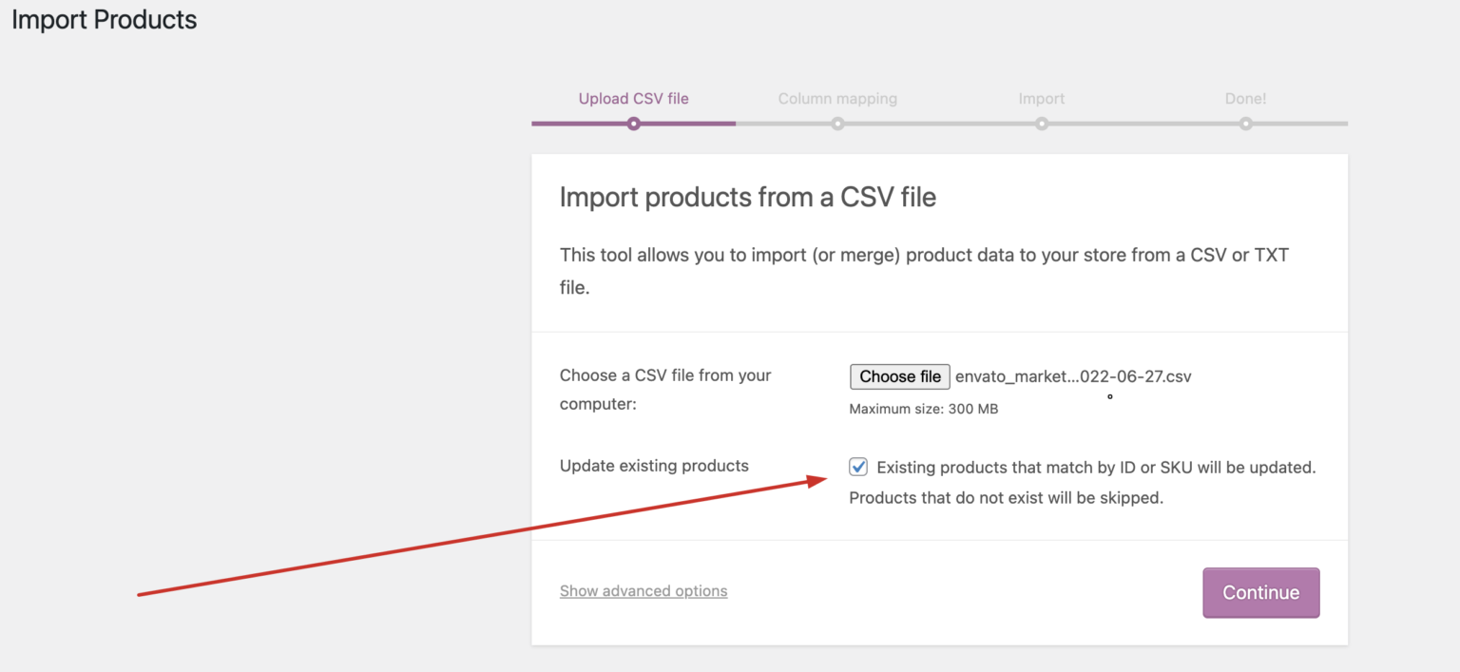This screenshot has height=672, width=1460.
Task: Switch to the Column mapping step
Action: point(837,98)
